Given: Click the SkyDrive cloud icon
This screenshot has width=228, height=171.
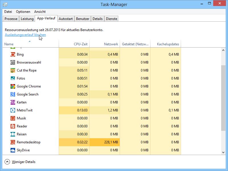Looking at the screenshot, I should coord(13,150).
